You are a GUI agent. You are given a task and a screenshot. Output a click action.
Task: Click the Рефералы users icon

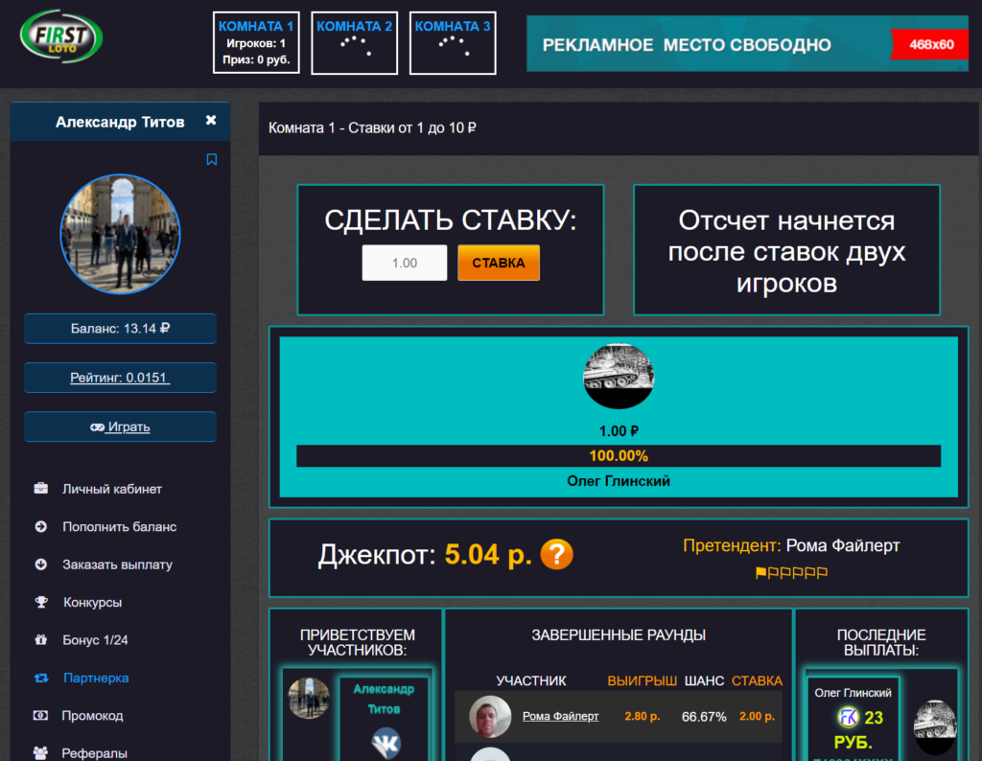pos(40,753)
